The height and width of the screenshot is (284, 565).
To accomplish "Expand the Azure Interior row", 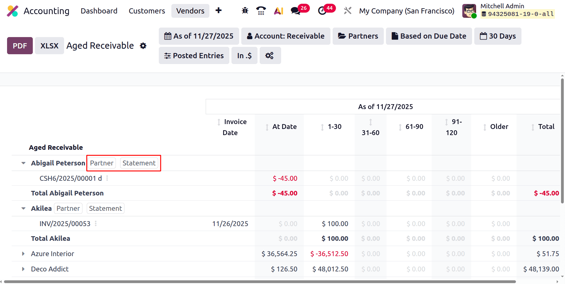I will coord(23,254).
